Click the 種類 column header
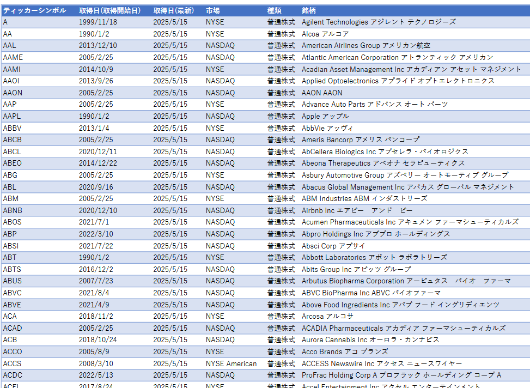530x388 pixels. click(x=274, y=10)
